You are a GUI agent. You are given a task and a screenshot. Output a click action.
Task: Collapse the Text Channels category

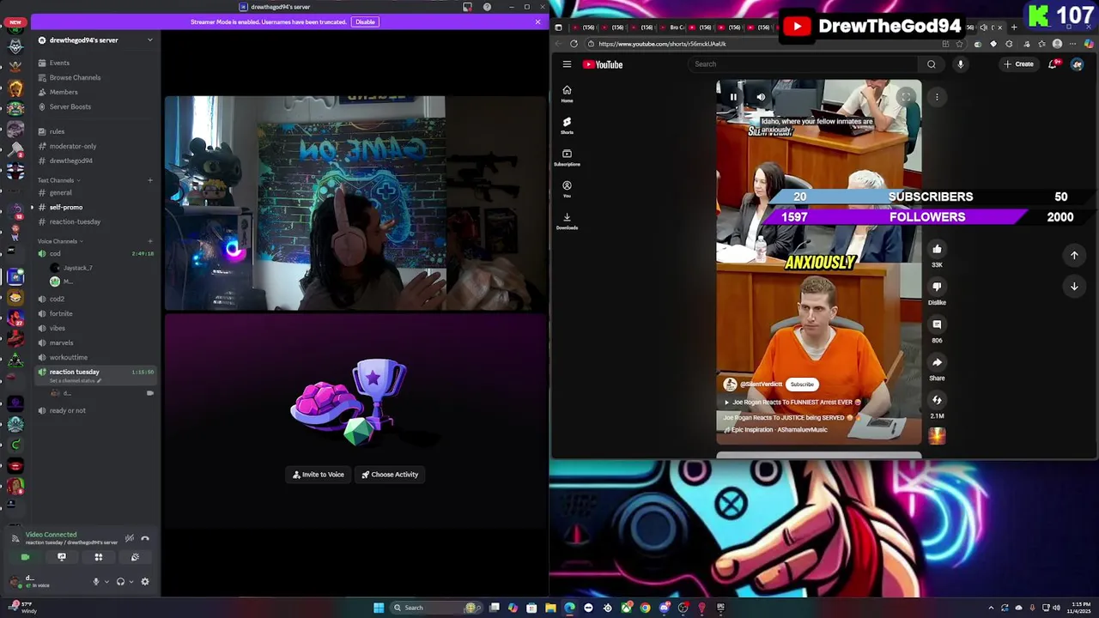click(x=58, y=180)
